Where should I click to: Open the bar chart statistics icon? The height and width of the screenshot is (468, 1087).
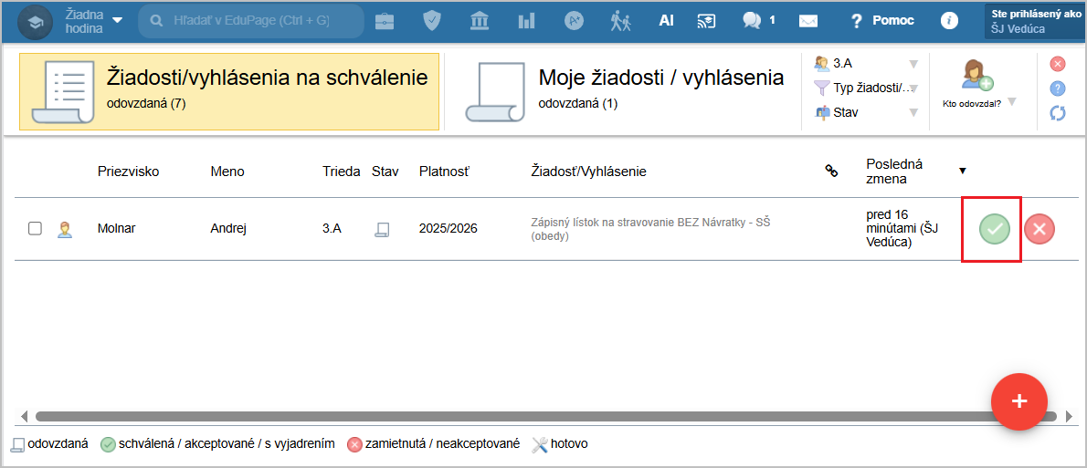tap(526, 20)
